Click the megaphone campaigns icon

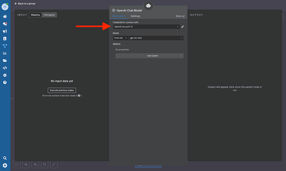pos(5,31)
